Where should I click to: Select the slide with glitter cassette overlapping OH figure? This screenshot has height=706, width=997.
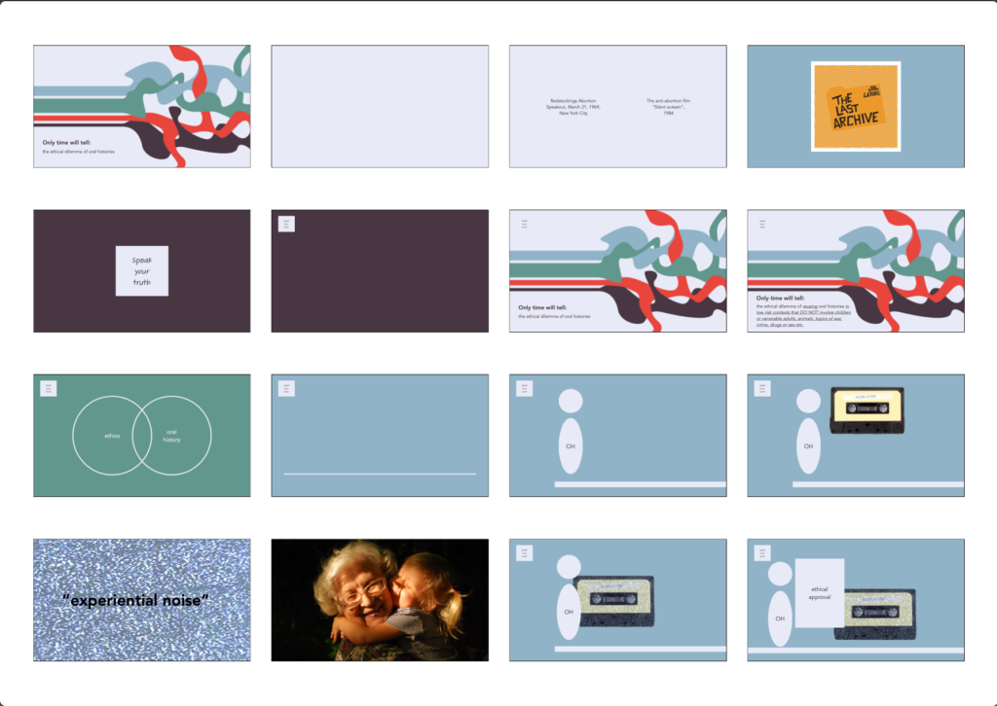[x=617, y=600]
